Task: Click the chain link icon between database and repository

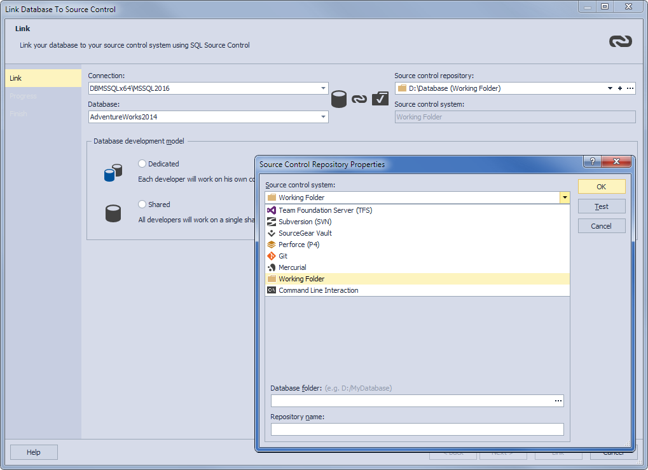Action: click(x=359, y=99)
